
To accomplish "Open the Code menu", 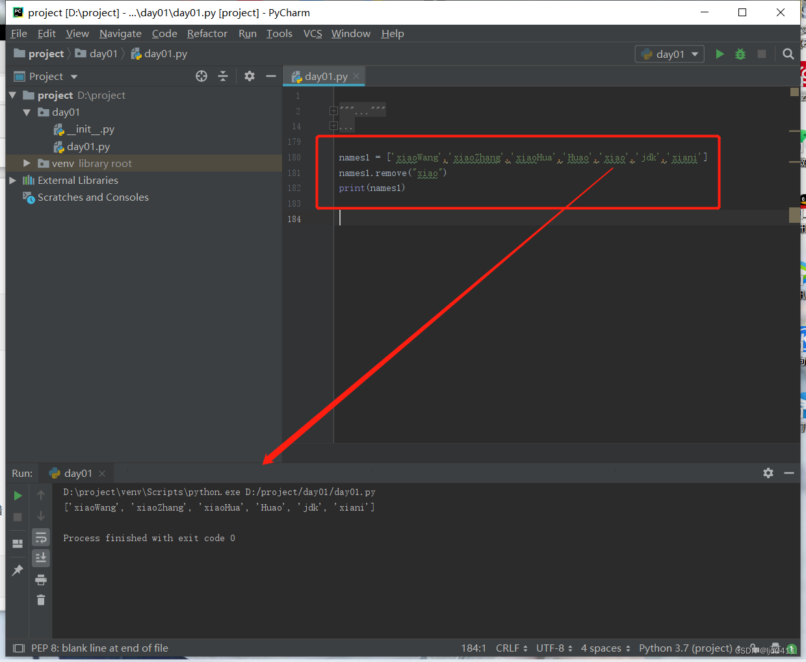I will pos(164,33).
